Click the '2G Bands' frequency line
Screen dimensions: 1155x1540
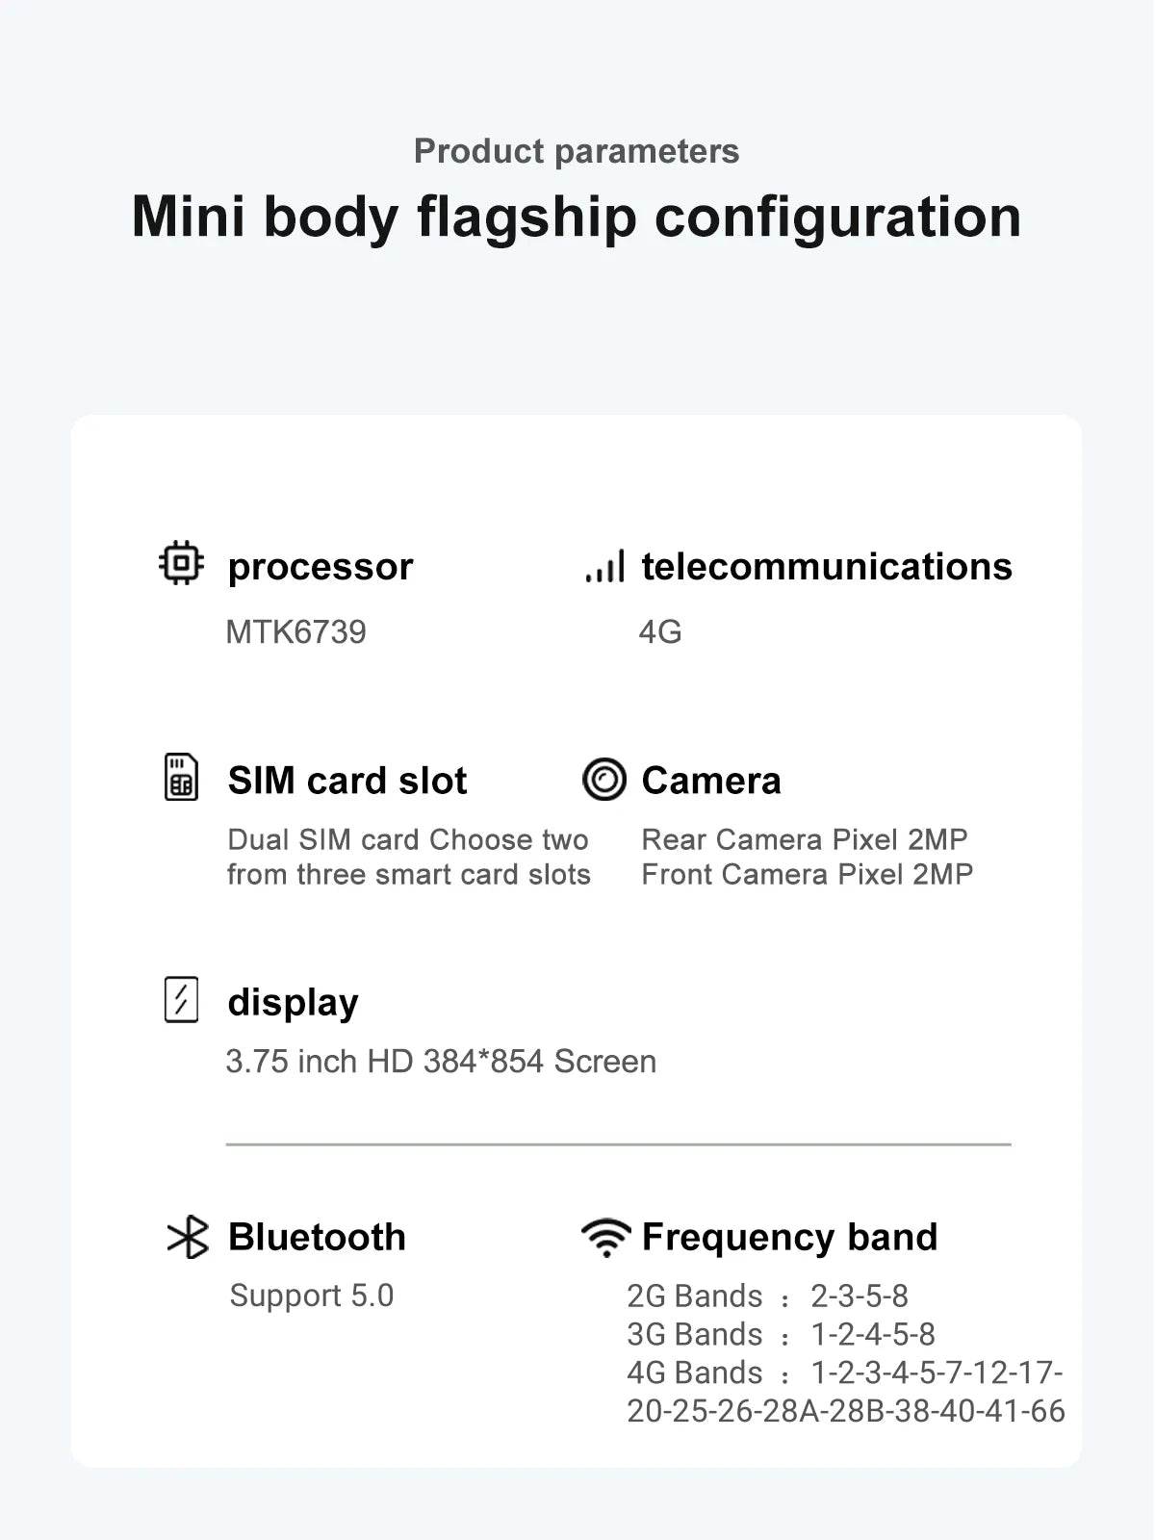click(x=767, y=1296)
